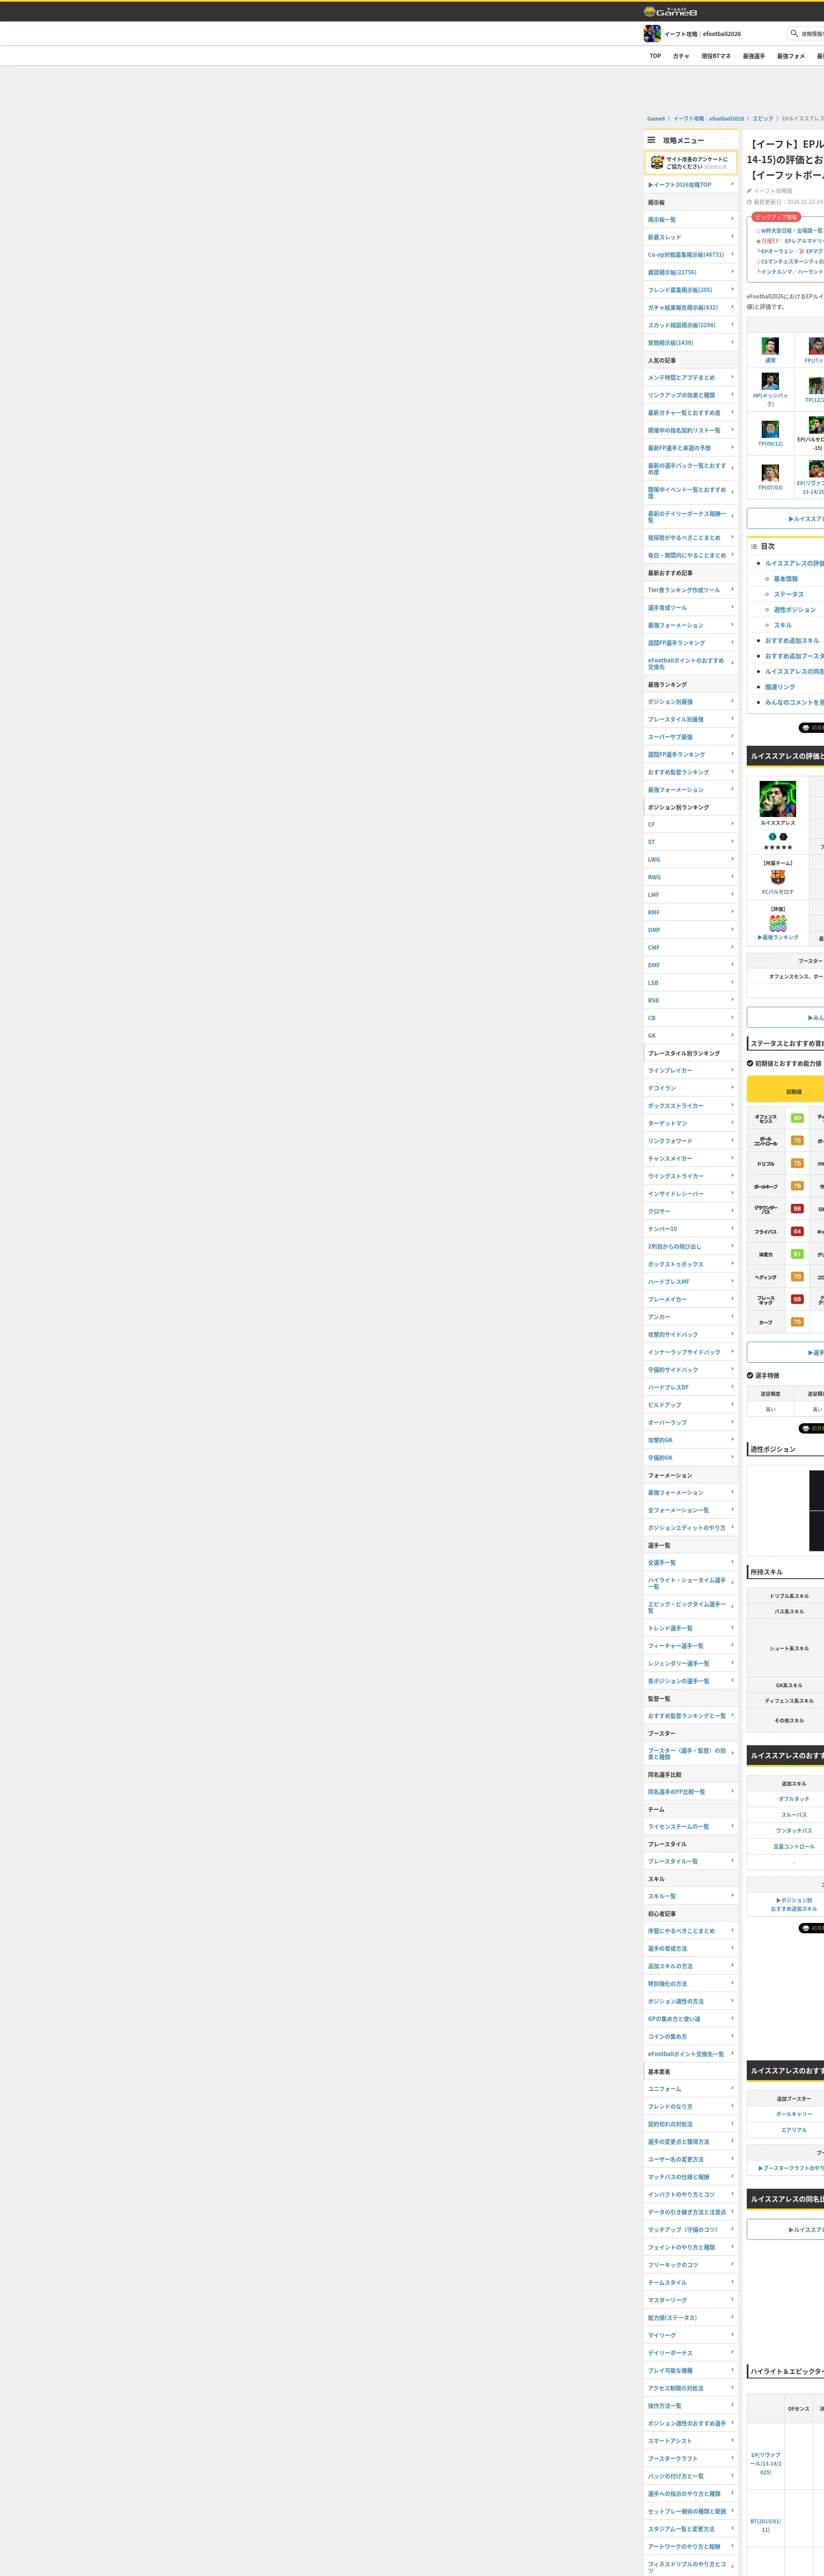This screenshot has height=2576, width=824.
Task: Click the ボックスストライカー playstyle ranking item
Action: (675, 1105)
